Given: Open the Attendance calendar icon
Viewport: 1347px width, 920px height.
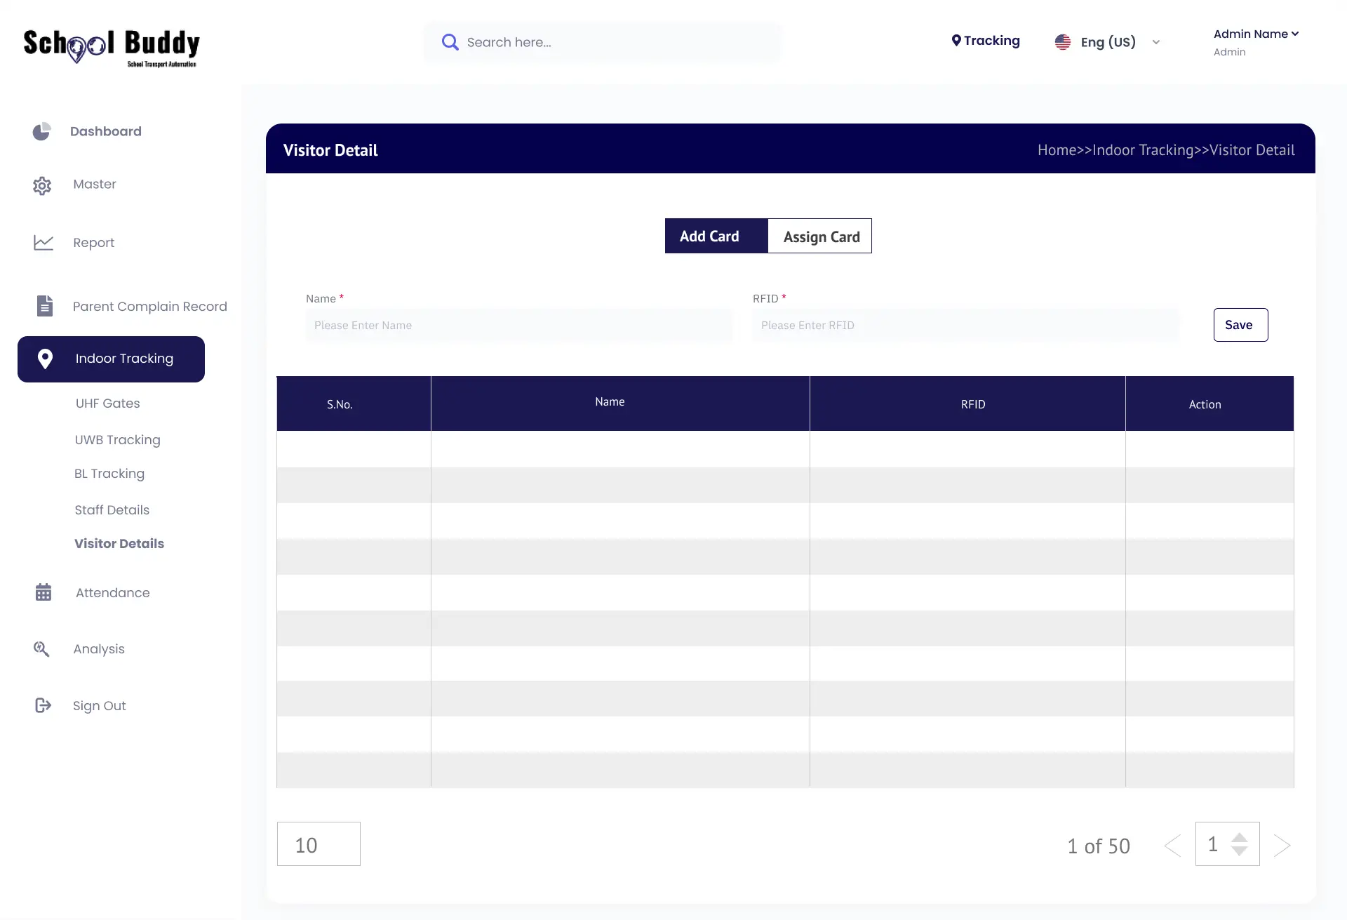Looking at the screenshot, I should coord(43,592).
